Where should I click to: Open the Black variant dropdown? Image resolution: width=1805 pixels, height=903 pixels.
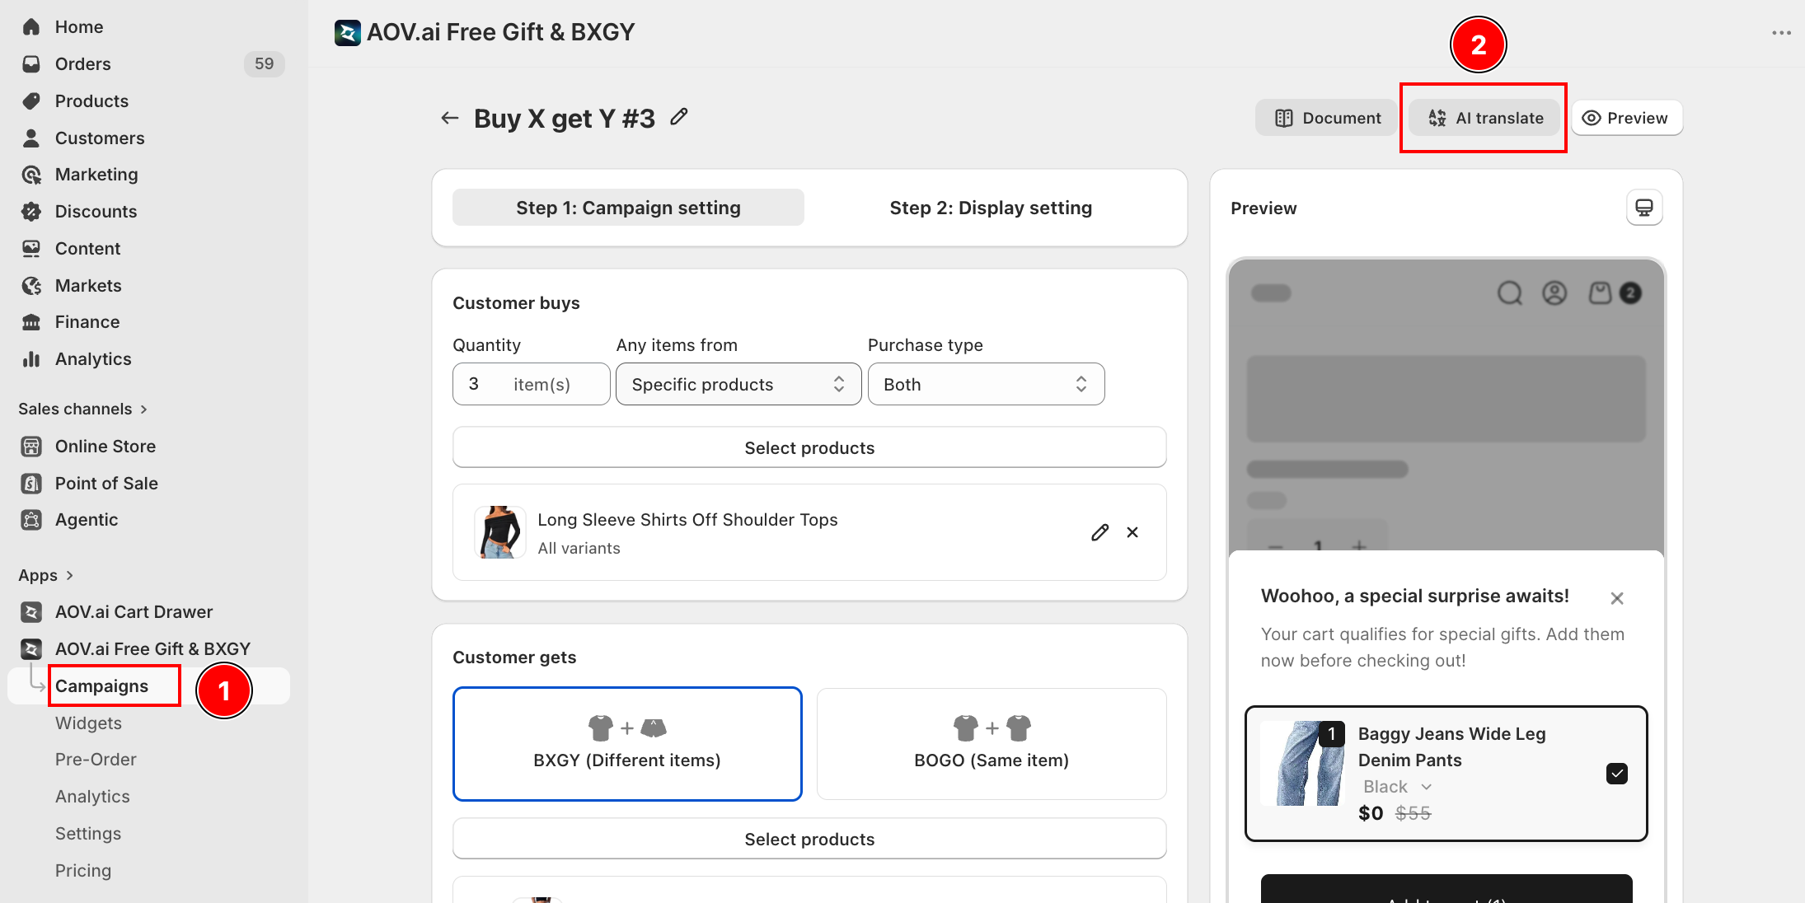point(1397,787)
